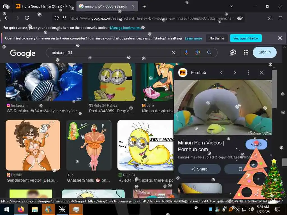Close the Google Search tab
The image size is (287, 215).
[x=133, y=6]
